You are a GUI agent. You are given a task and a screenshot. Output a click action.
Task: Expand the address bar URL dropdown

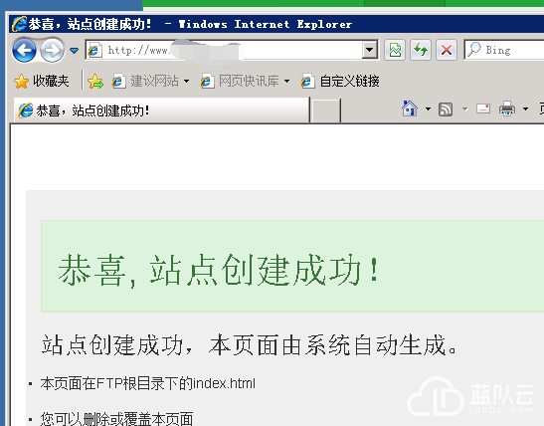click(370, 50)
